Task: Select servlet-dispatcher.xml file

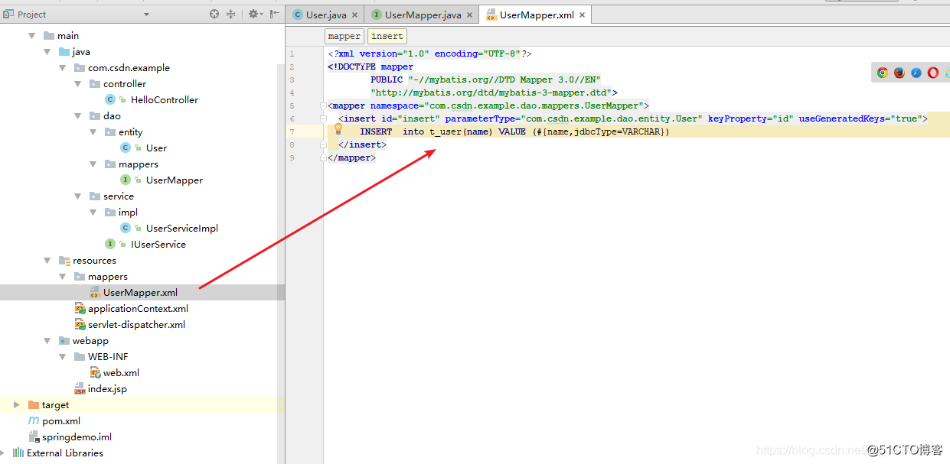Action: tap(136, 325)
